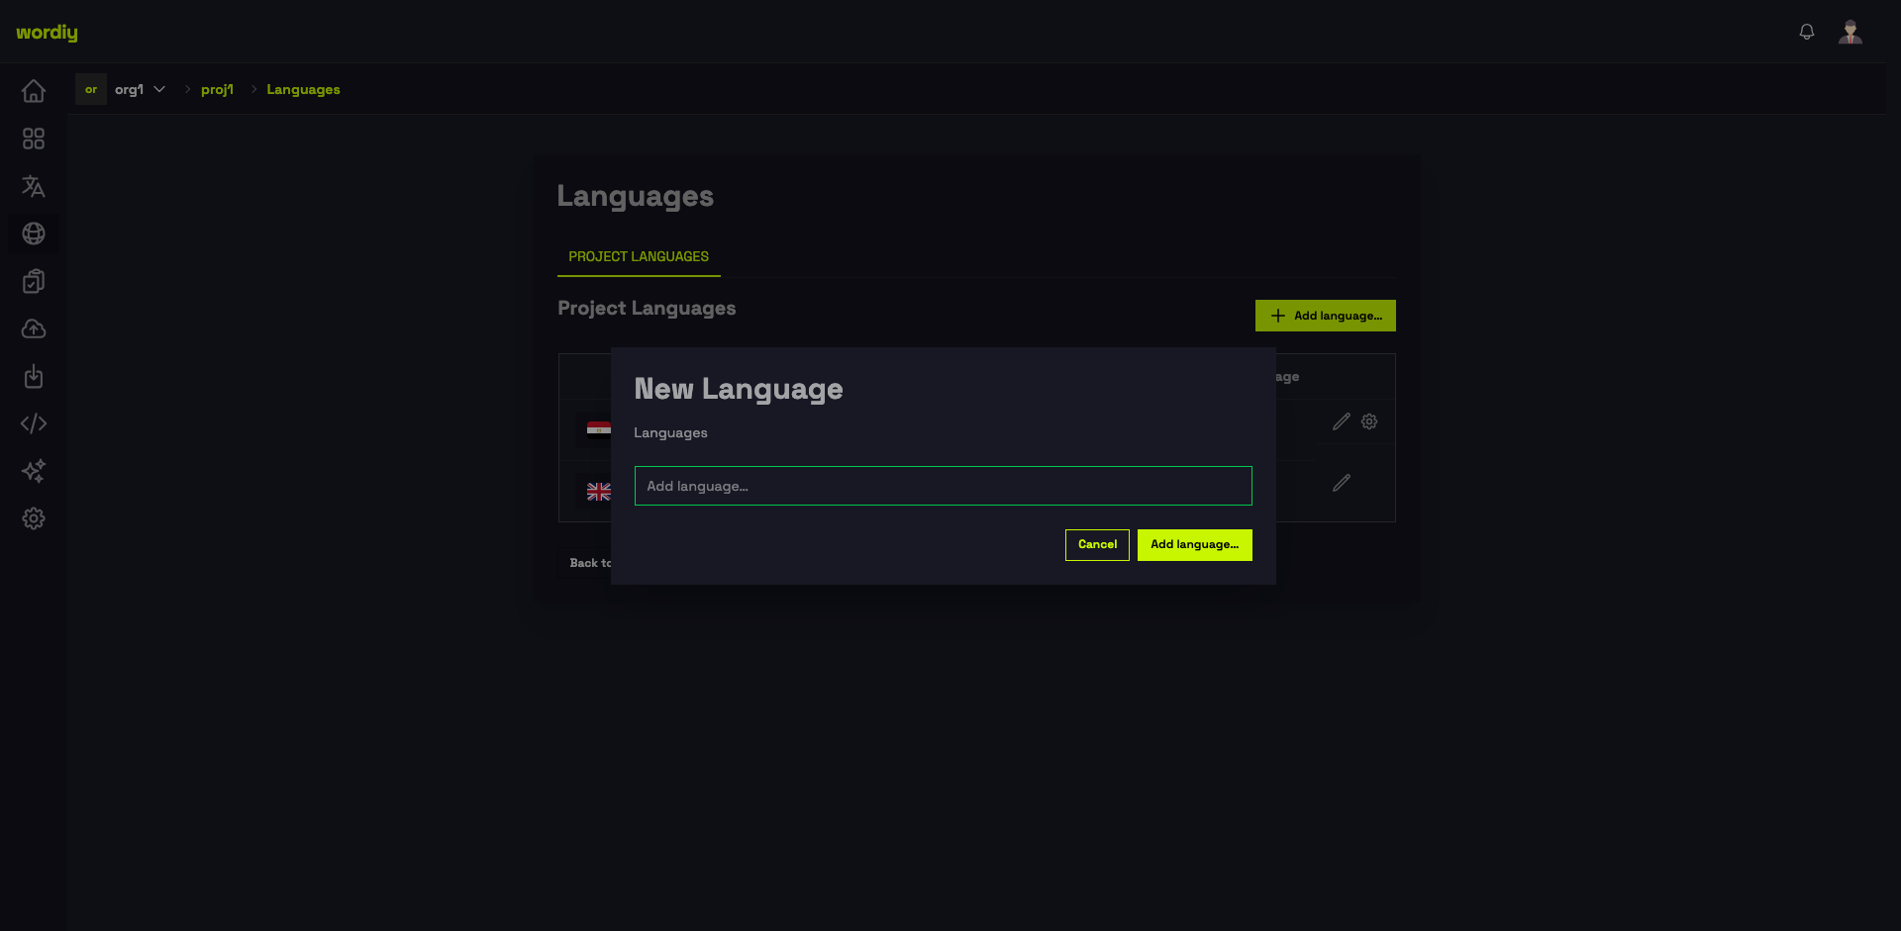Select the PROJECT LANGUAGES tab

[639, 256]
